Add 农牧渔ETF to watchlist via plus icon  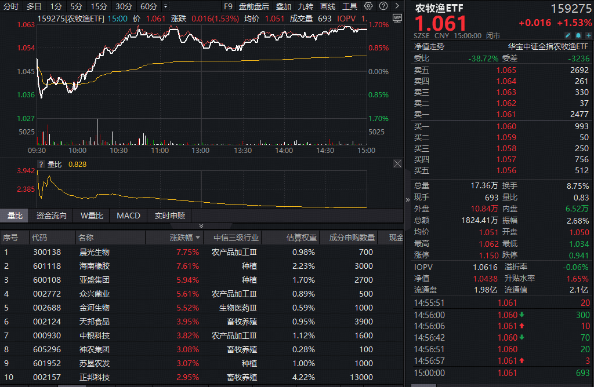click(589, 35)
